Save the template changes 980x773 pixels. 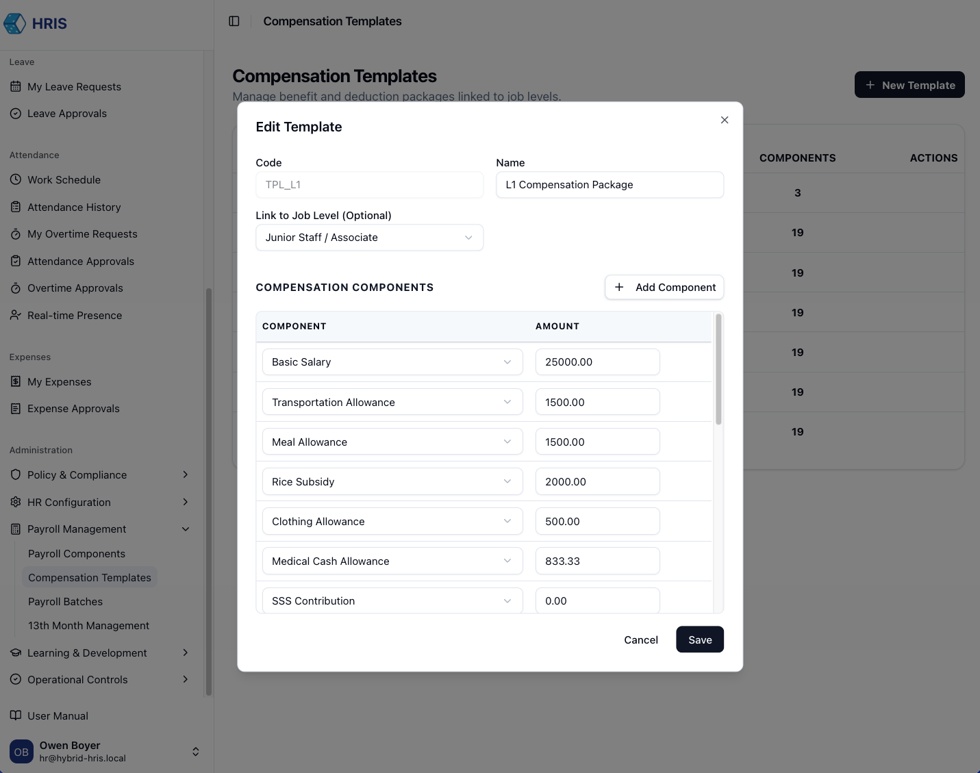point(700,640)
